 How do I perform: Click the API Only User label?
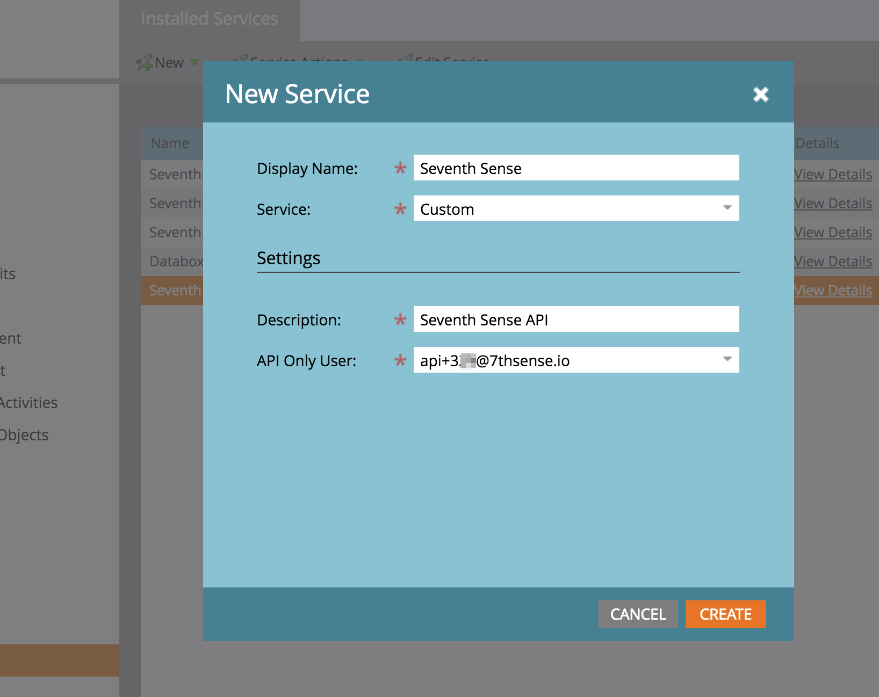coord(307,361)
